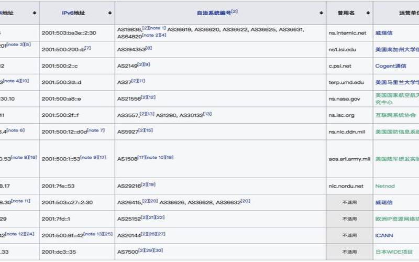Viewport: 419px width, 262px height.
Task: Open the 互联网系统协会 operator link
Action: click(395, 115)
